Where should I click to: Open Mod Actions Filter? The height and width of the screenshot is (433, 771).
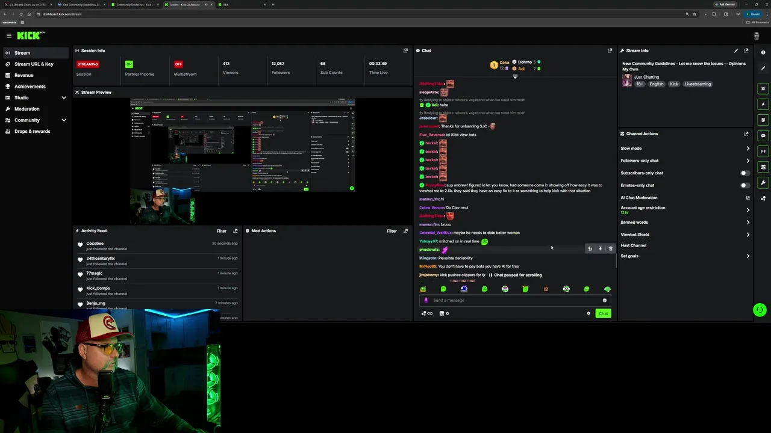click(x=392, y=231)
